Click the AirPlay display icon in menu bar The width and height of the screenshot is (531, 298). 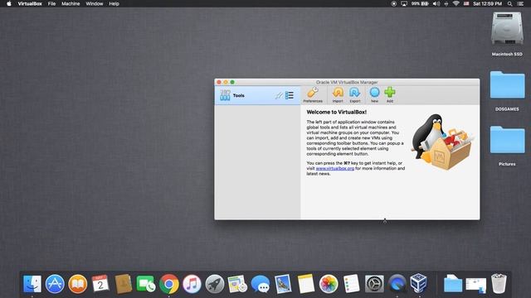pyautogui.click(x=404, y=3)
